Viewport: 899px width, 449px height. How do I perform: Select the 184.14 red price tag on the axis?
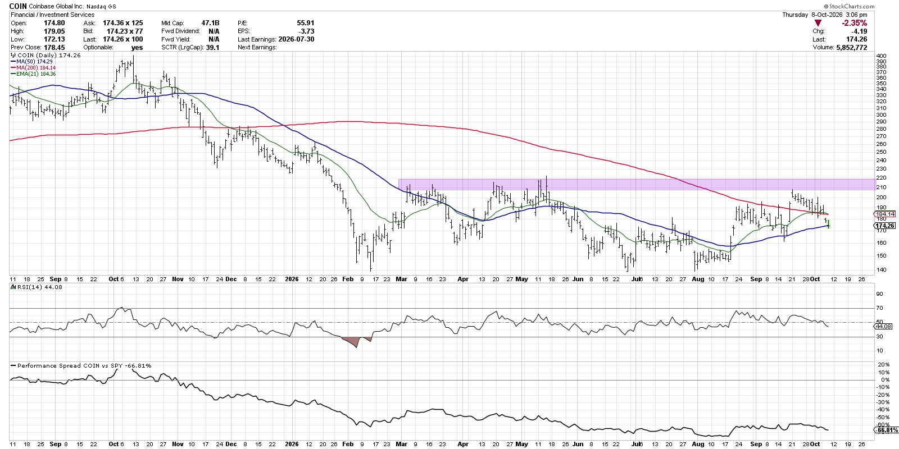(885, 214)
